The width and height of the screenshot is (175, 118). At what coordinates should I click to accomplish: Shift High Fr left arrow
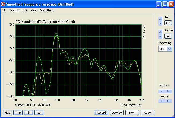click(x=162, y=91)
